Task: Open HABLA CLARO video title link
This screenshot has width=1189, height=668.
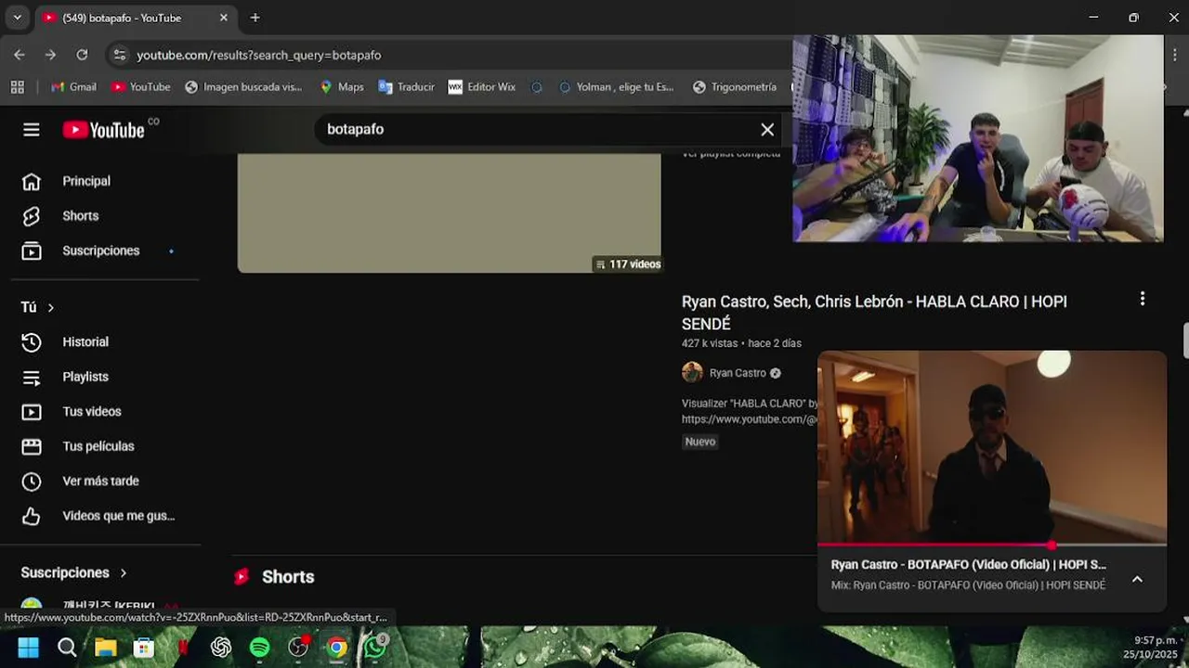Action: [x=874, y=313]
